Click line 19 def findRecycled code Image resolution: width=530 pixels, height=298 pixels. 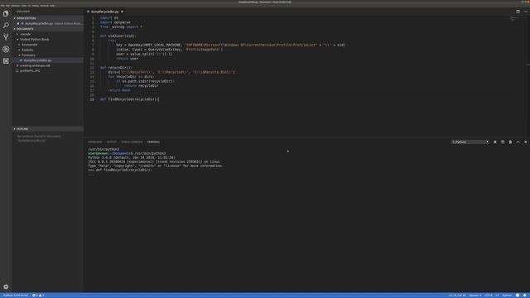coord(130,99)
